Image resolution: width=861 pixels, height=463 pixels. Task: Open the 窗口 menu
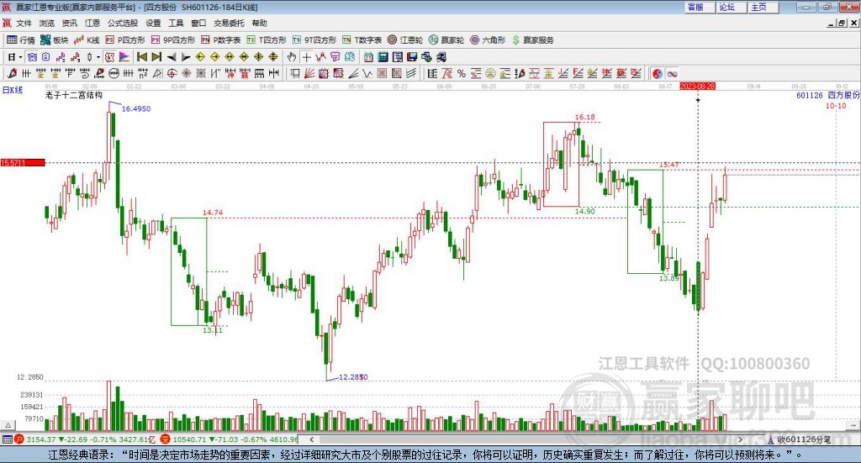click(x=198, y=23)
